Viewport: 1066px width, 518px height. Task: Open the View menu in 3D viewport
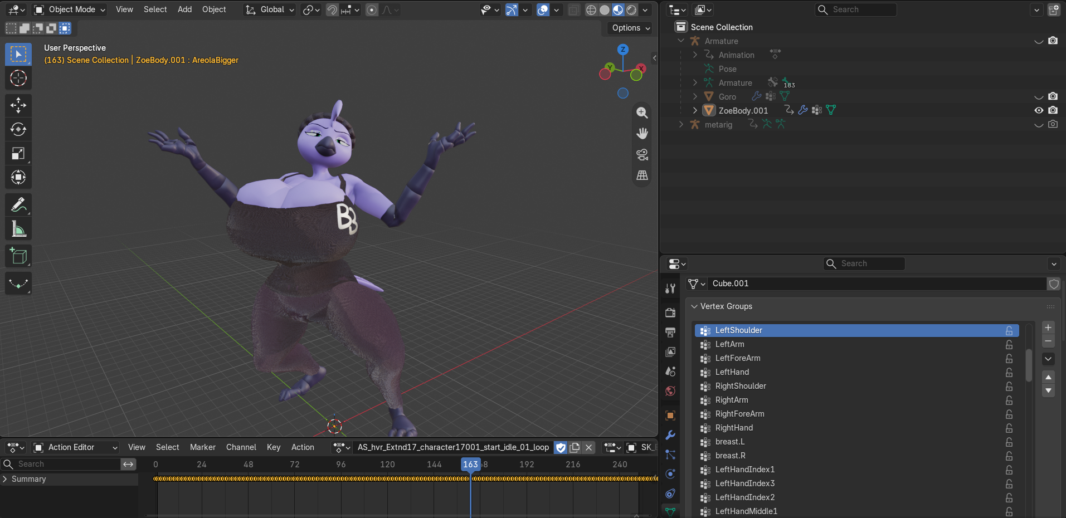tap(124, 9)
